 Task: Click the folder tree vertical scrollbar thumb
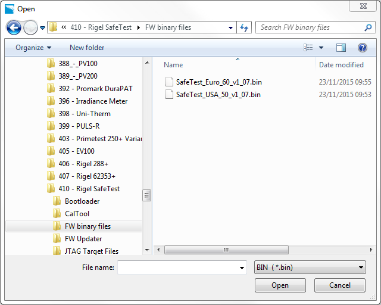(147, 195)
